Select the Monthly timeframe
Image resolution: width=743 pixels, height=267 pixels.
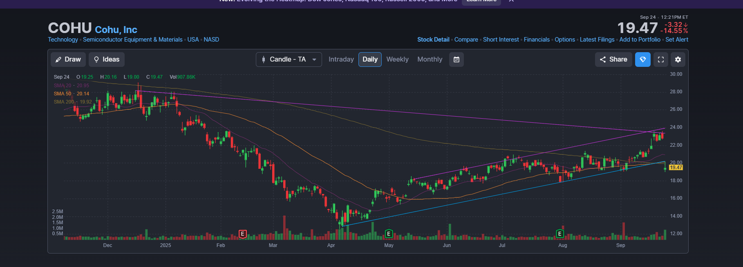(x=430, y=60)
